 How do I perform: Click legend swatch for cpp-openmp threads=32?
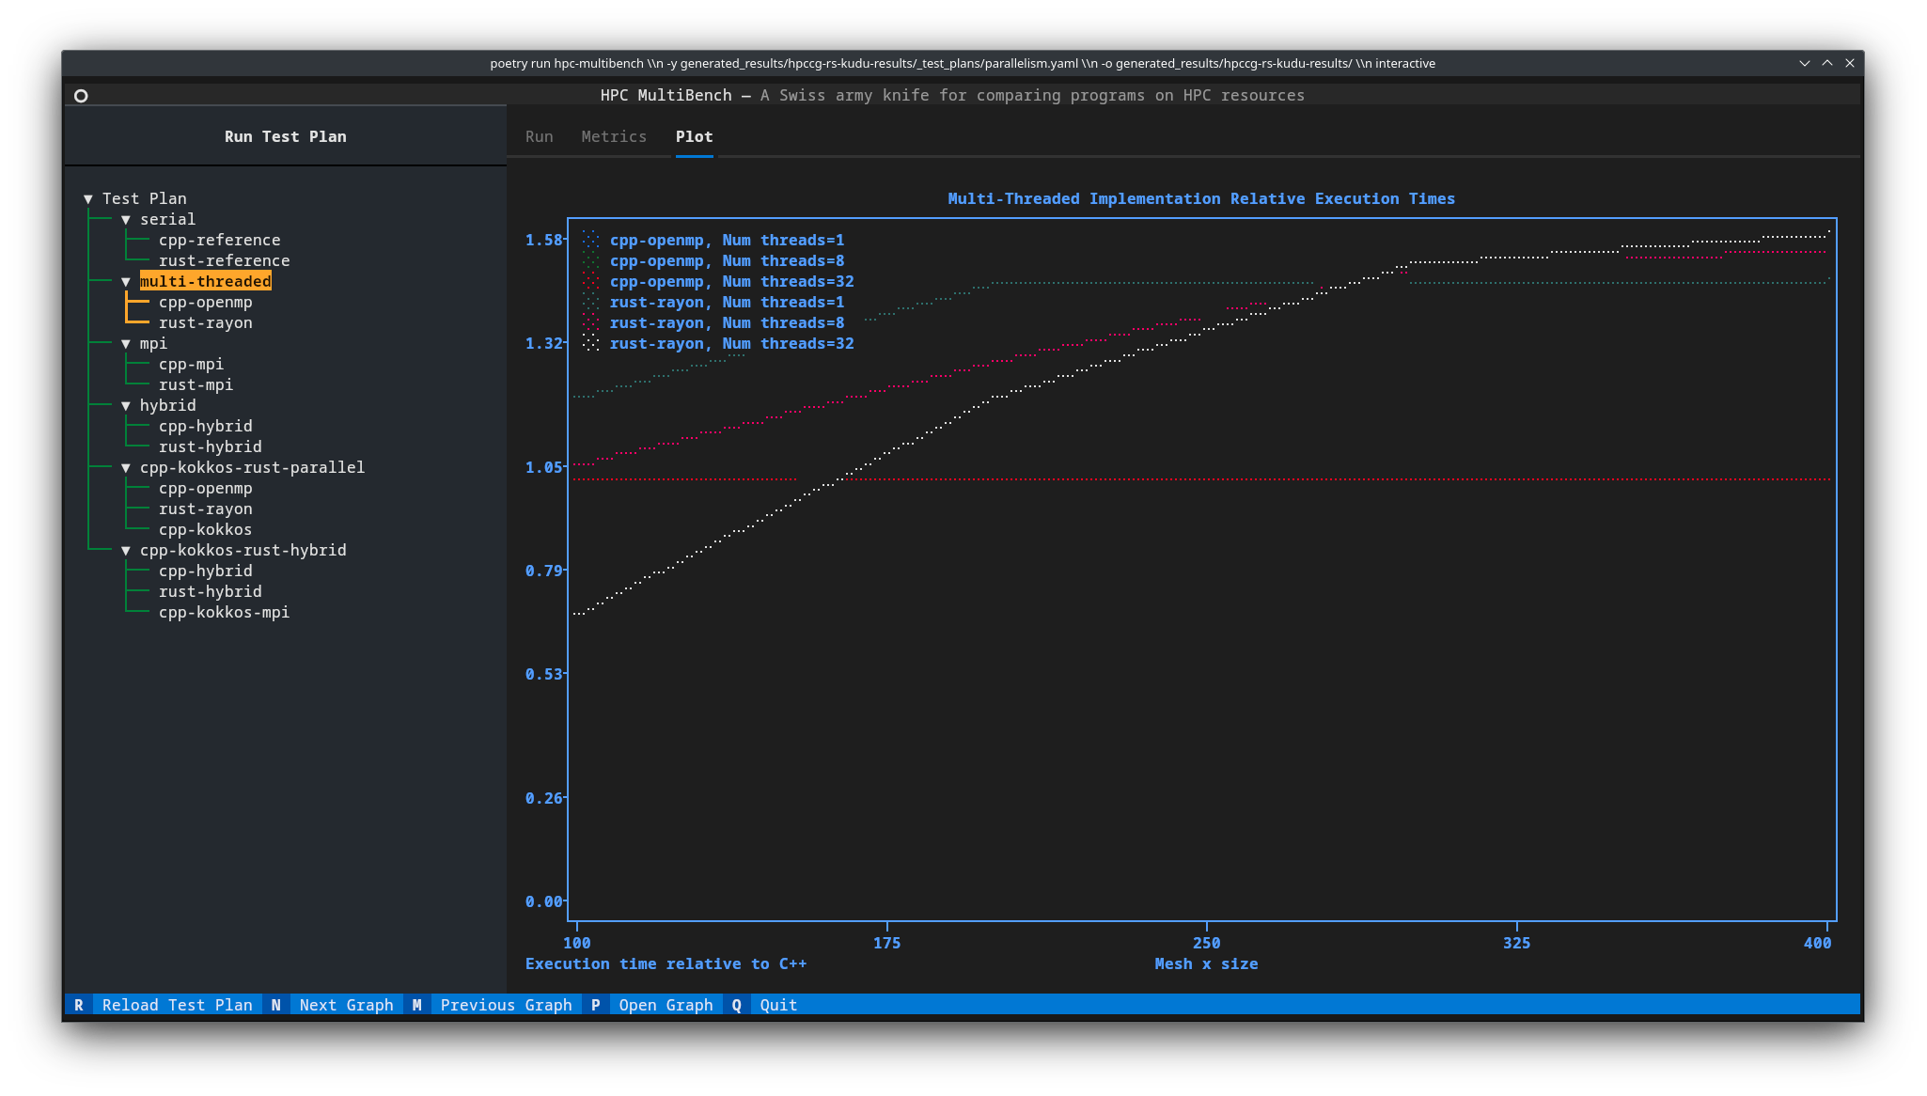590,281
